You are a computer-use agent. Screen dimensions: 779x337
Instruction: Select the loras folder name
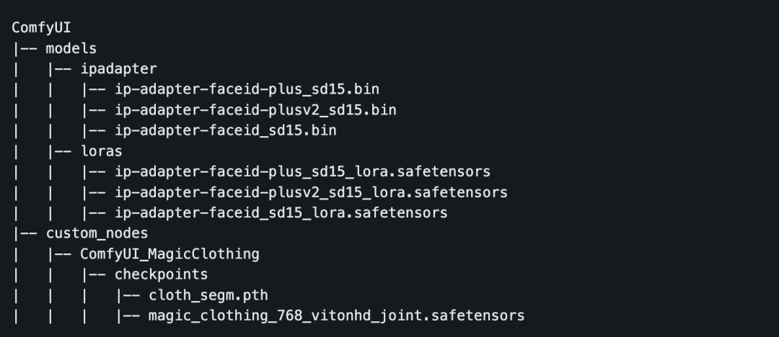tap(101, 151)
